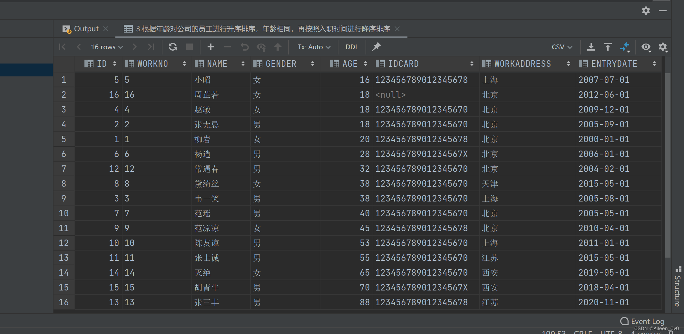
Task: Close the Output tab
Action: [x=106, y=29]
